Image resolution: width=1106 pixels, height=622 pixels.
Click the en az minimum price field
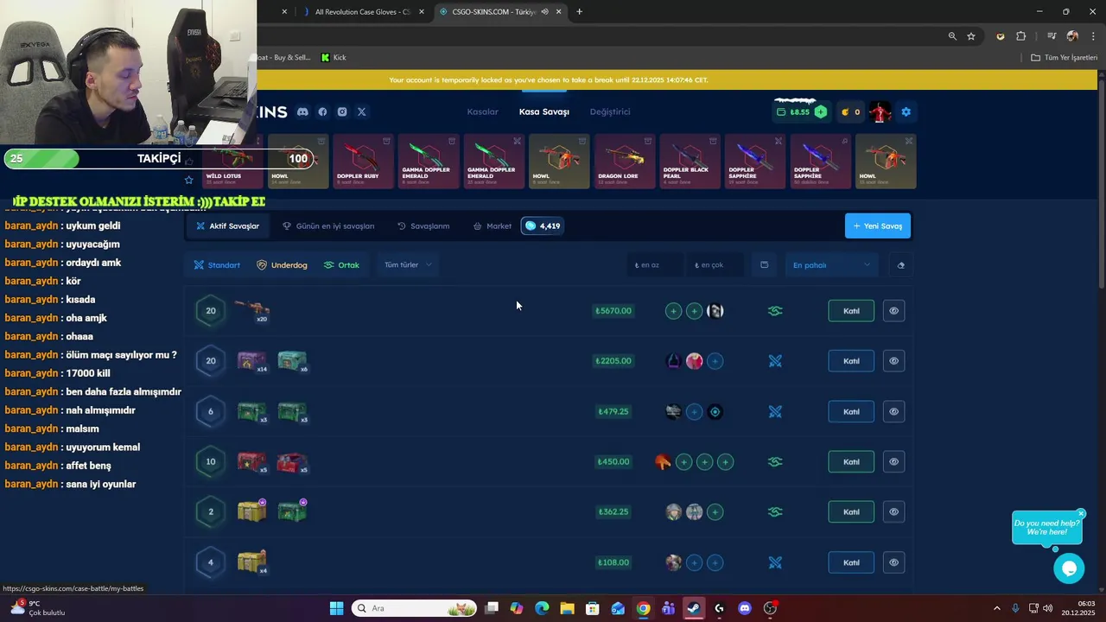(x=655, y=265)
